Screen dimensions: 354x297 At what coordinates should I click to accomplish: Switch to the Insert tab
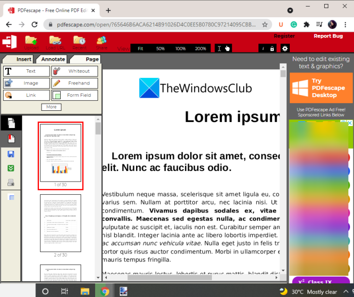pos(19,59)
